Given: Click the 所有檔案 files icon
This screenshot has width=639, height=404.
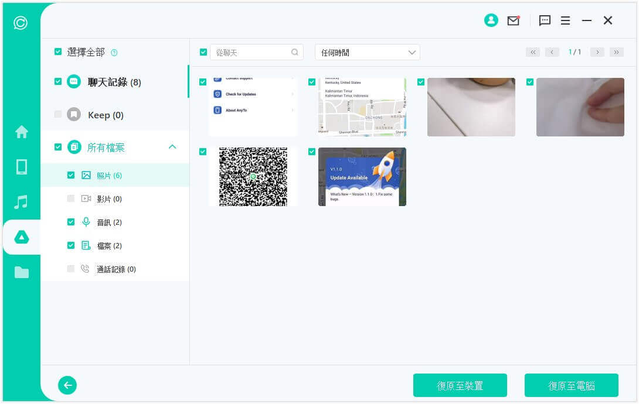Looking at the screenshot, I should tap(74, 147).
